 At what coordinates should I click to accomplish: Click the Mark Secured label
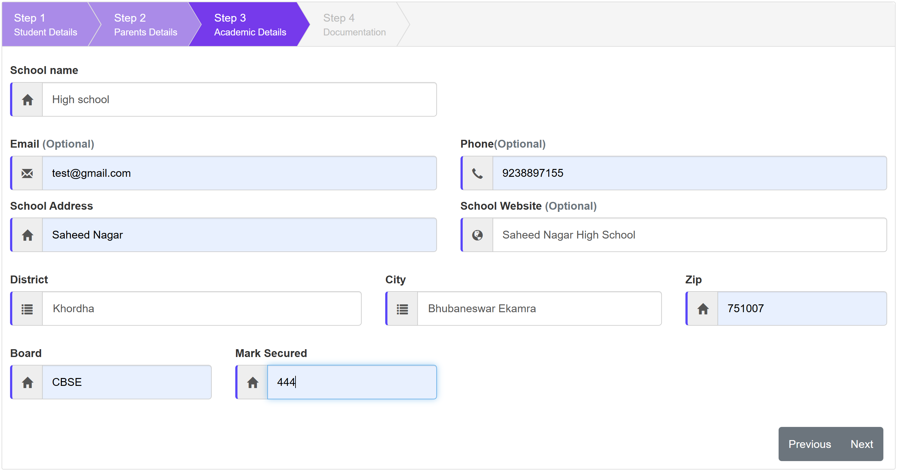coord(271,353)
